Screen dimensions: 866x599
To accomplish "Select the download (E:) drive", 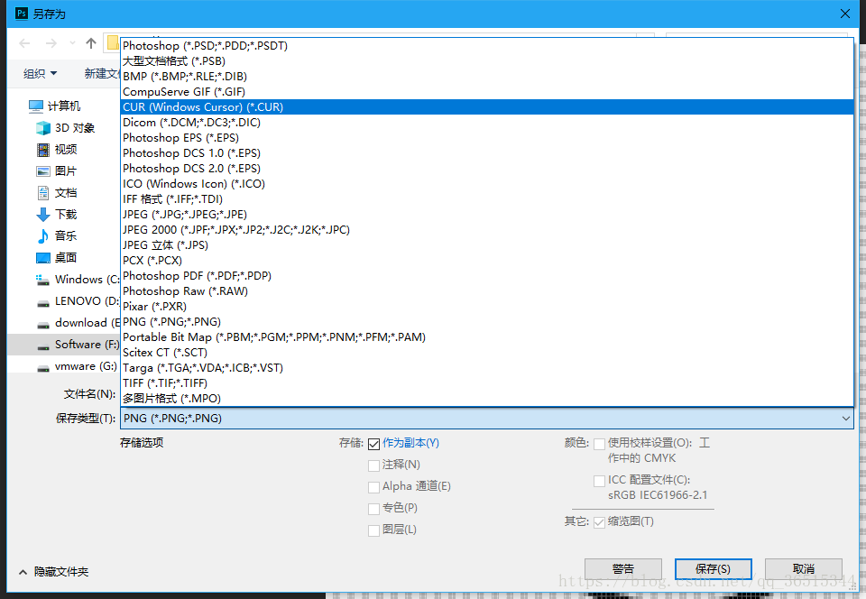I will pyautogui.click(x=78, y=322).
